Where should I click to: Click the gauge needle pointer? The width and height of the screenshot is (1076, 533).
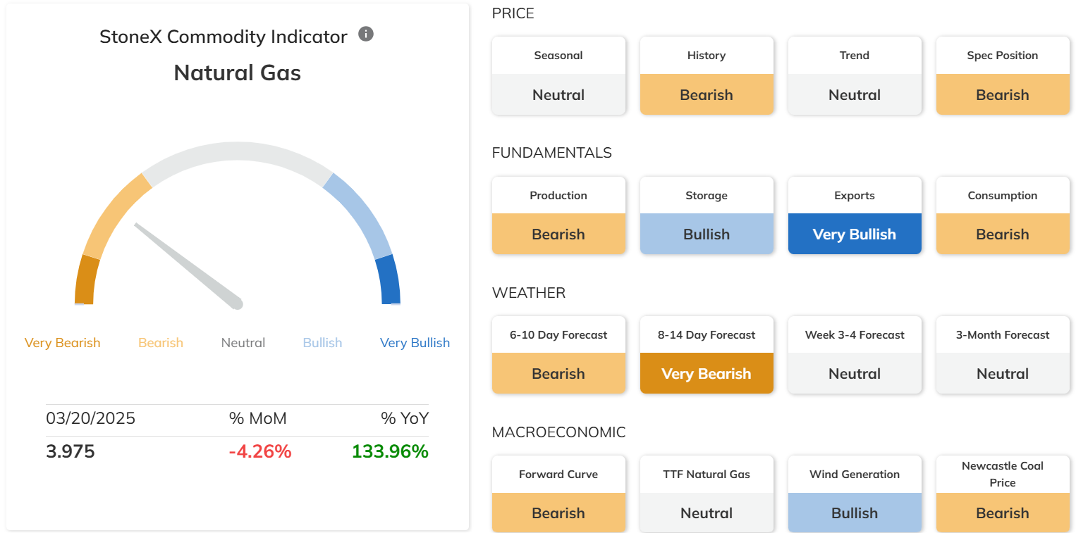click(x=189, y=266)
